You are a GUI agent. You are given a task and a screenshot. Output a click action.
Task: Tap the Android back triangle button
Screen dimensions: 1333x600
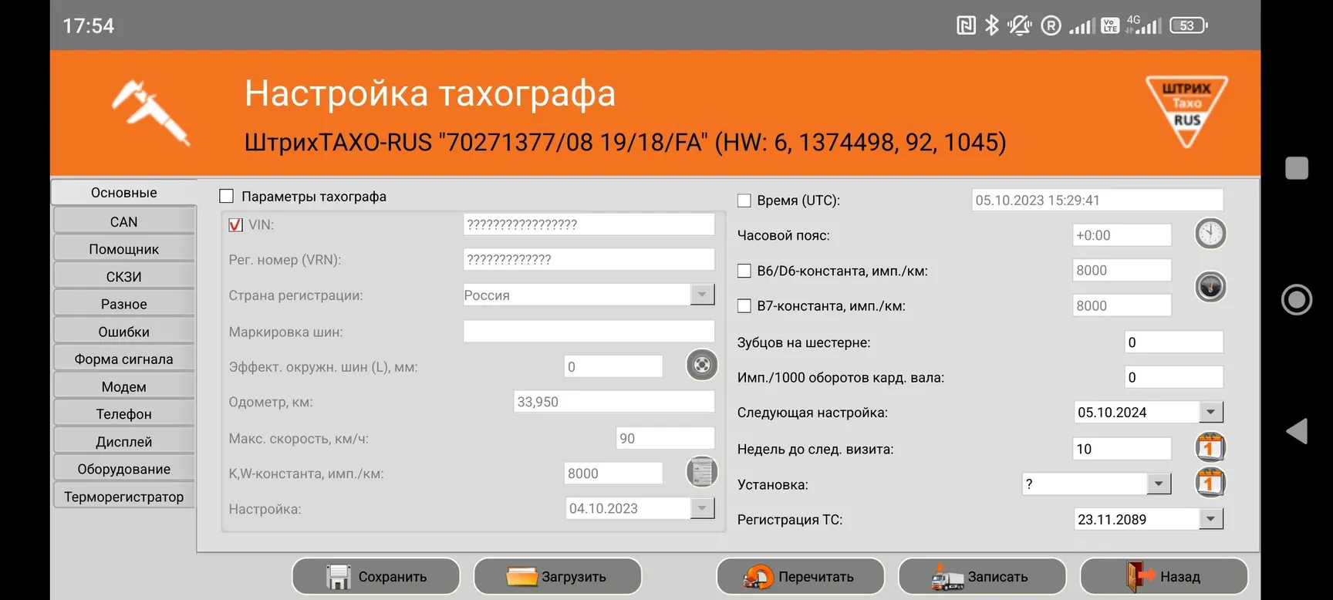[x=1297, y=431]
